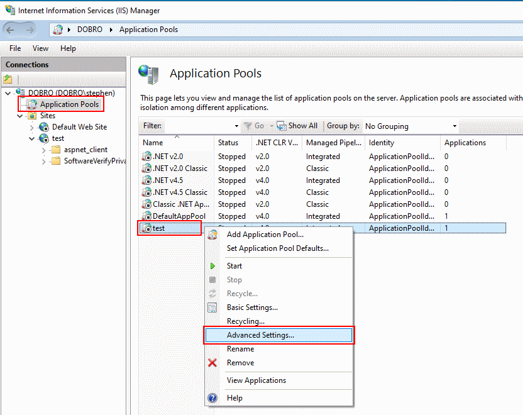This screenshot has height=415, width=523.
Task: Sort by the Status column header
Action: [233, 143]
